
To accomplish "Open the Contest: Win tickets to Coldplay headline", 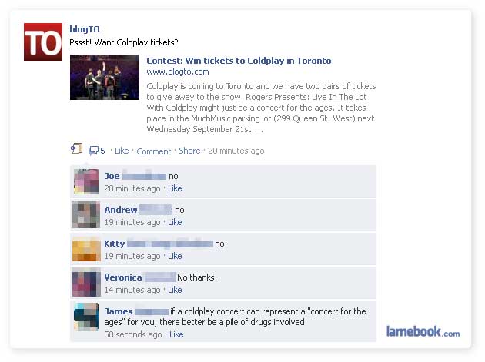I will click(x=239, y=61).
